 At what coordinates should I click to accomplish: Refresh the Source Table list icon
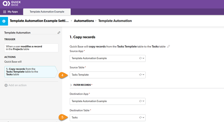click(140, 75)
